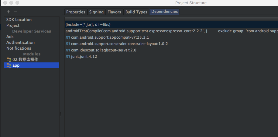278x137 pixels.
Task: Click the minus icon to remove module
Action: pos(16,12)
